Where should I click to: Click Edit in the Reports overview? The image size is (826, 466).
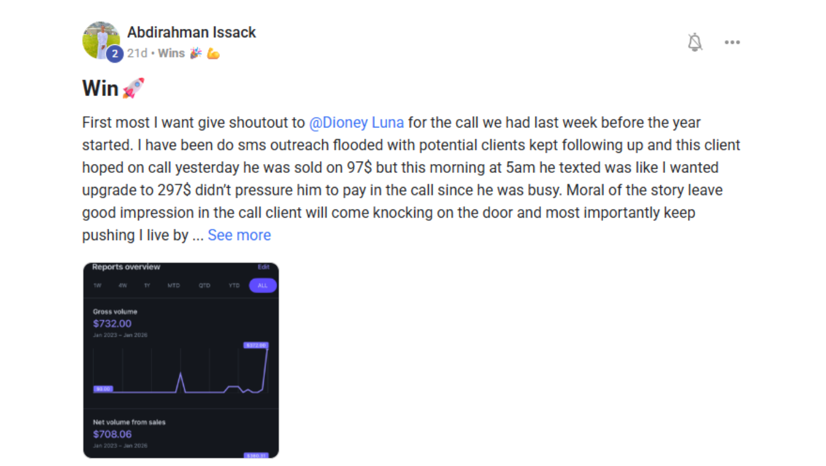263,267
